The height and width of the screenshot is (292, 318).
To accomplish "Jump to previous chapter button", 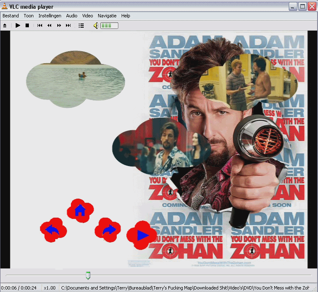I will 40,26.
